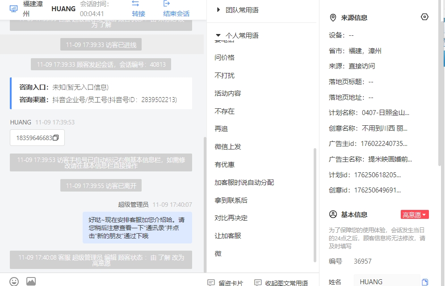Select the 有优惠 quick phrase
This screenshot has width=445, height=286.
tap(224, 165)
